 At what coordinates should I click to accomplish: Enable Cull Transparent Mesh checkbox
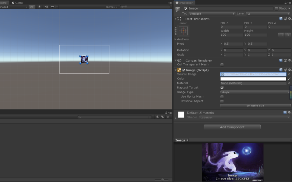[x=222, y=65]
